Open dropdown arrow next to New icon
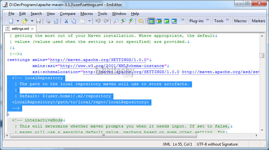 (18, 21)
